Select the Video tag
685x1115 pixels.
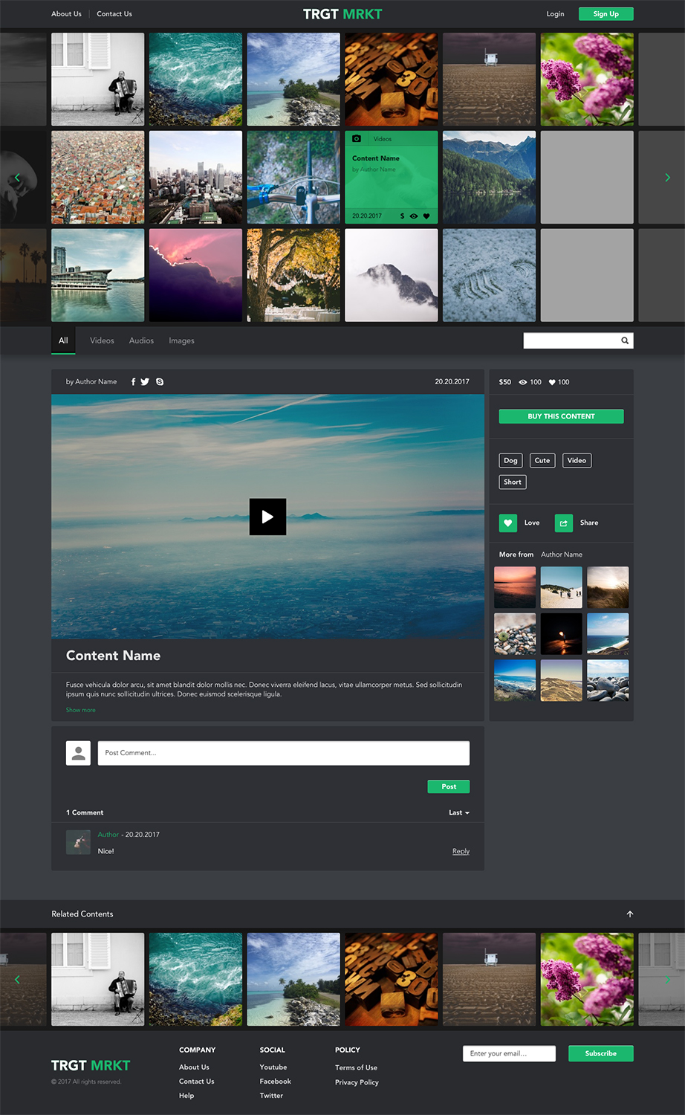click(x=577, y=460)
